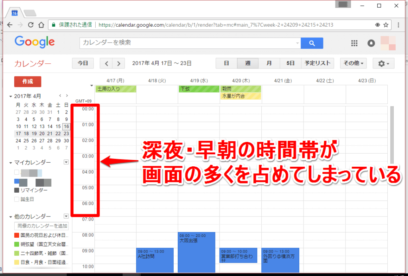Image resolution: width=408 pixels, height=276 pixels.
Task: Go to the browser home icon
Action: [x=41, y=25]
